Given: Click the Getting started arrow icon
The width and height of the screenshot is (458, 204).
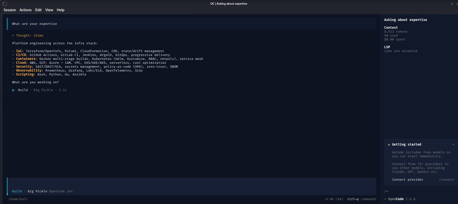Looking at the screenshot, I should pyautogui.click(x=389, y=145).
